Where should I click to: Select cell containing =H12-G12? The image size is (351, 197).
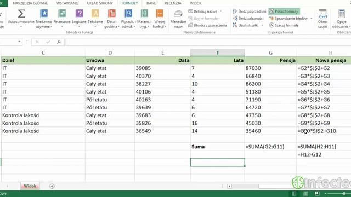(x=324, y=154)
